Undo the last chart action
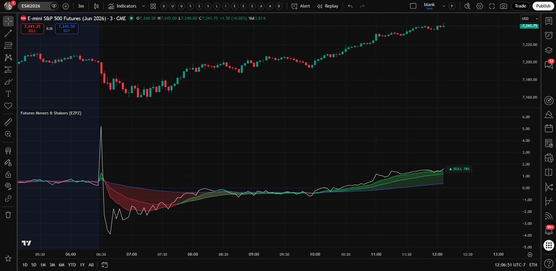556x271 pixels. (x=350, y=6)
